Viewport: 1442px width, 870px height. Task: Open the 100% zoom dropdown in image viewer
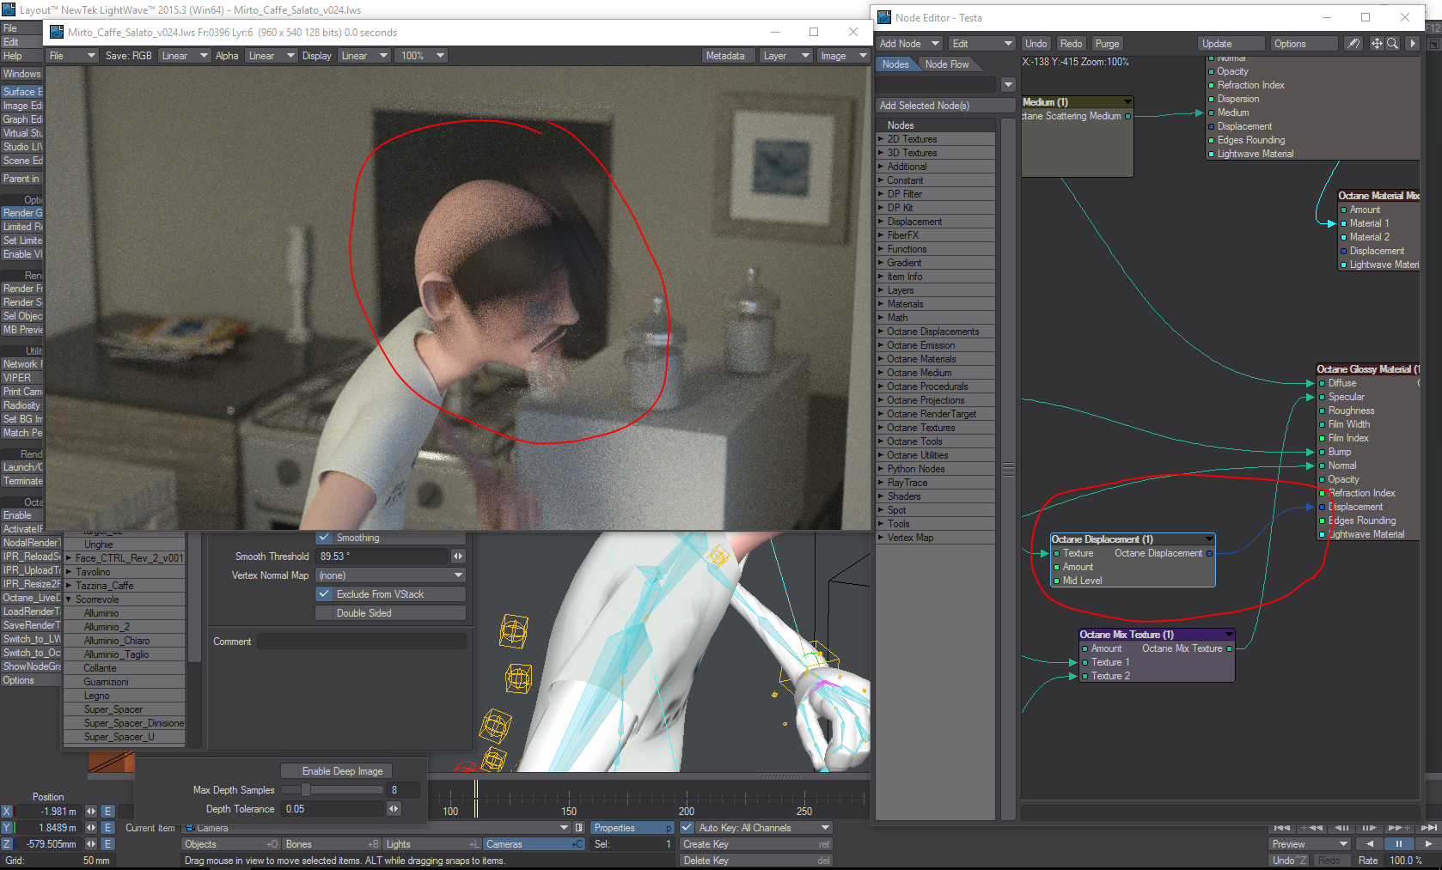click(422, 56)
